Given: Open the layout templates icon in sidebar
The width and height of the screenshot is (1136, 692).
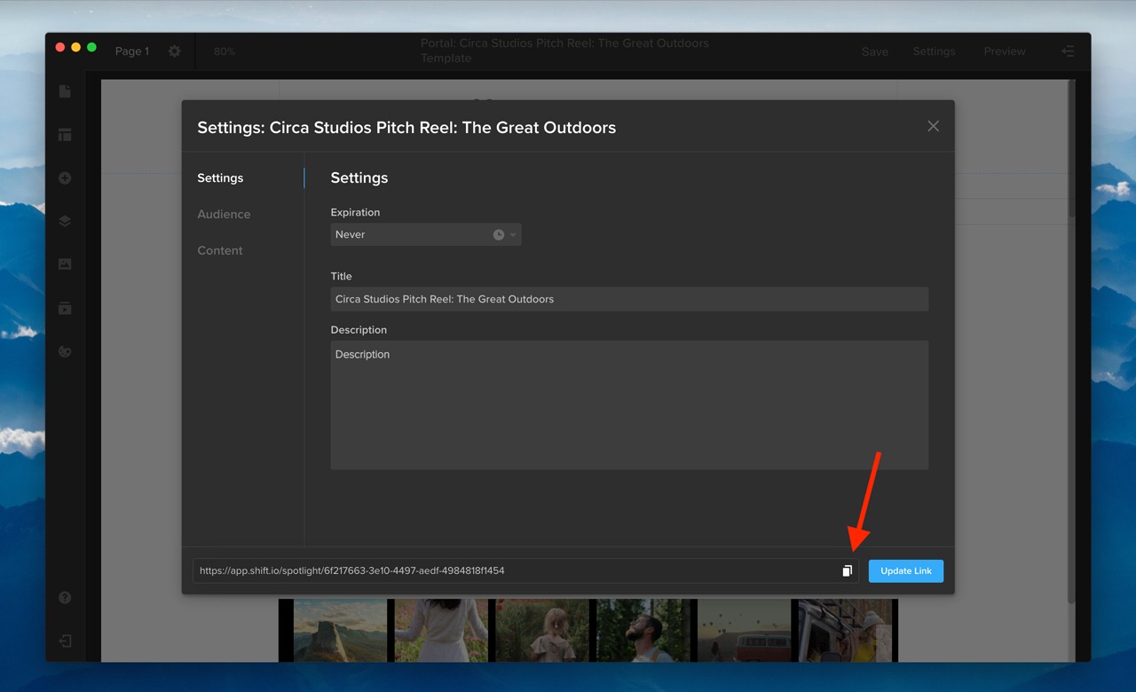Looking at the screenshot, I should (x=65, y=135).
